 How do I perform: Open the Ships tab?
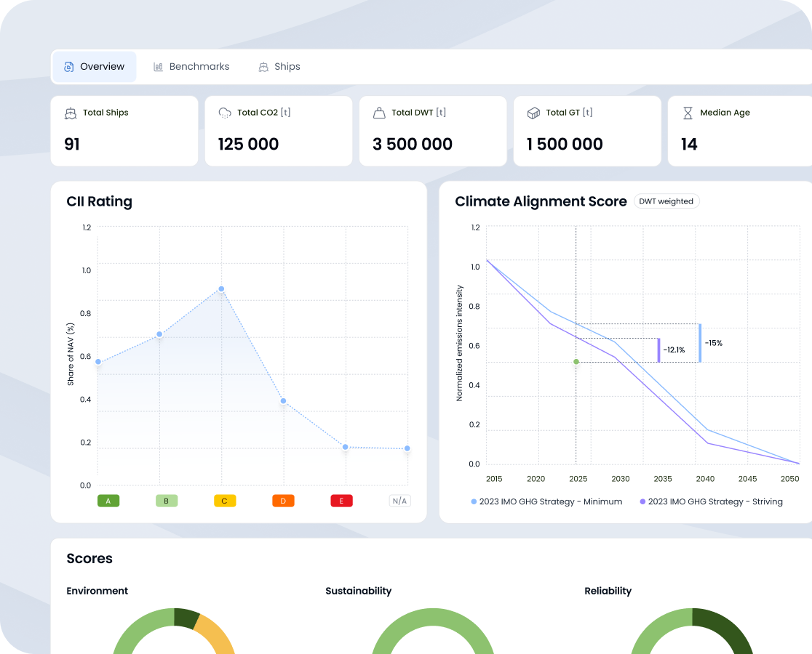[x=287, y=67]
